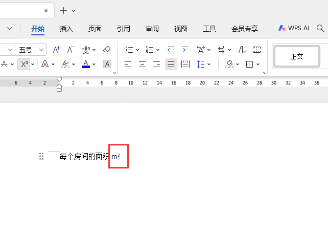328x232 pixels.
Task: Switch to the 页面 tab
Action: [95, 29]
